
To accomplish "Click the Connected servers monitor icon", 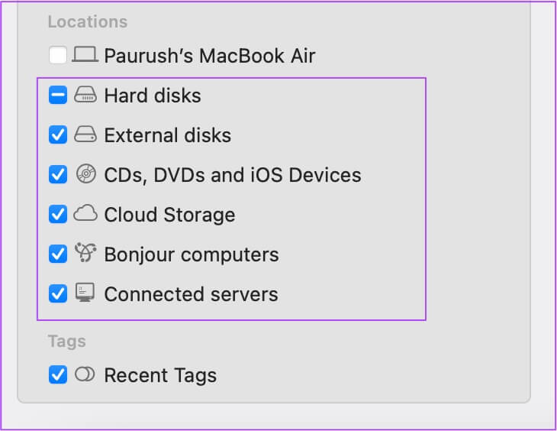I will click(x=85, y=294).
